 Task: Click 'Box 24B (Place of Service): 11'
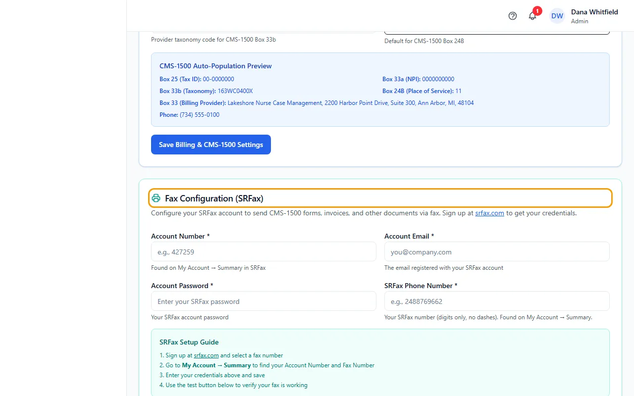coord(422,91)
